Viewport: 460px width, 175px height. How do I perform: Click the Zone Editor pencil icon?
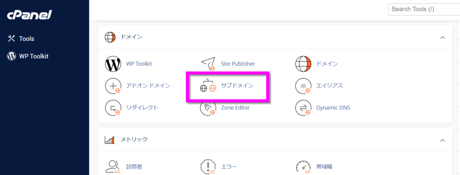point(208,108)
